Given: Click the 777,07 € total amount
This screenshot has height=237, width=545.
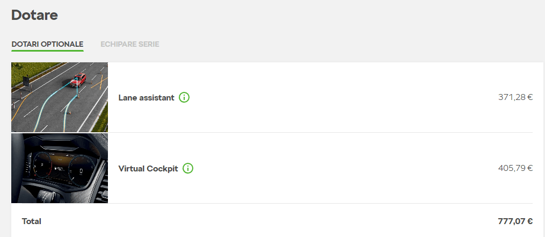Looking at the screenshot, I should click(x=514, y=221).
